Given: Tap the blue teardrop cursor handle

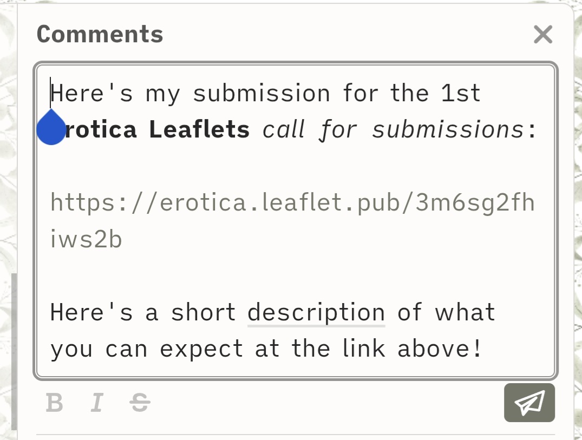Looking at the screenshot, I should tap(51, 129).
